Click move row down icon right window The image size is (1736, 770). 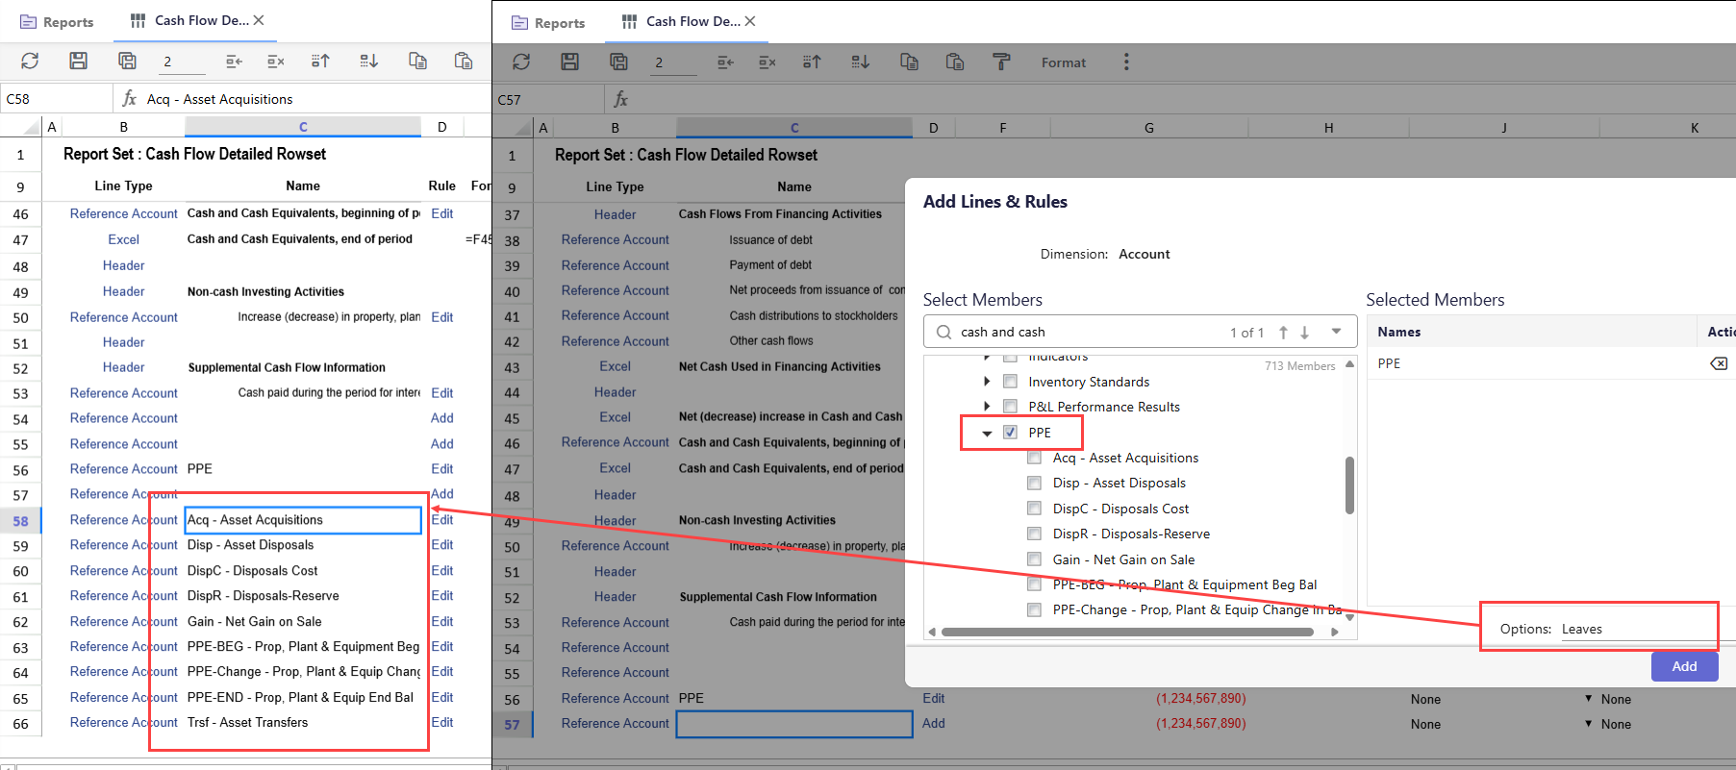click(860, 62)
